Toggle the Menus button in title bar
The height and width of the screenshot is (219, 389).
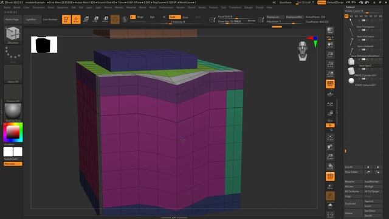[x=322, y=2]
